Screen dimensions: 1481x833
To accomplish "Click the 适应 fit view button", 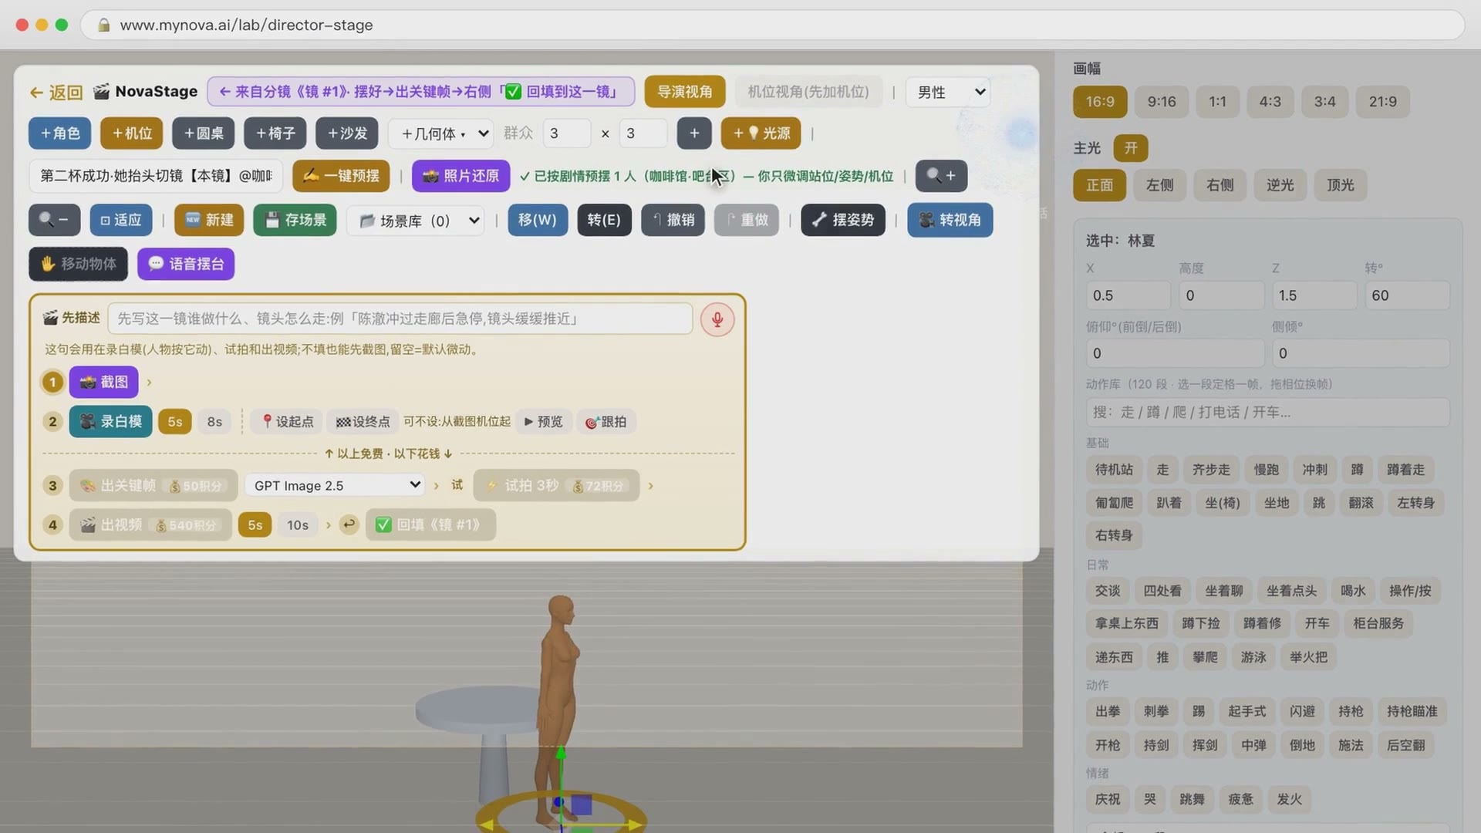I will tap(121, 220).
